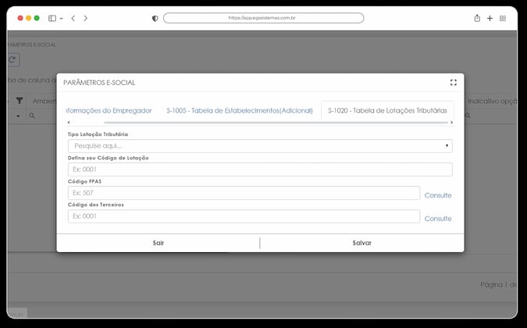Click the privacy shield icon

155,19
